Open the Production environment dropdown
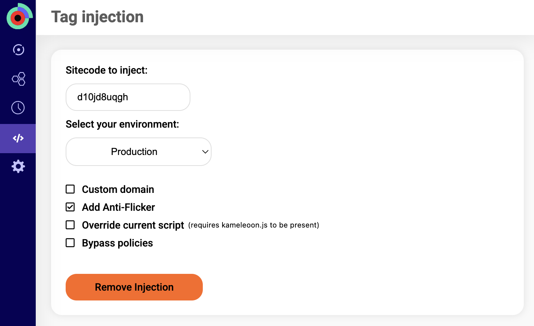 click(134, 152)
